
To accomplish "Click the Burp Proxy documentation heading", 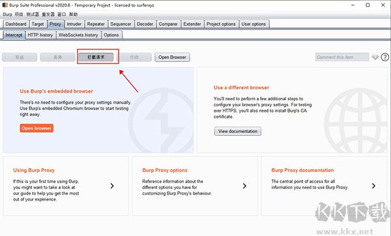I will 302,170.
